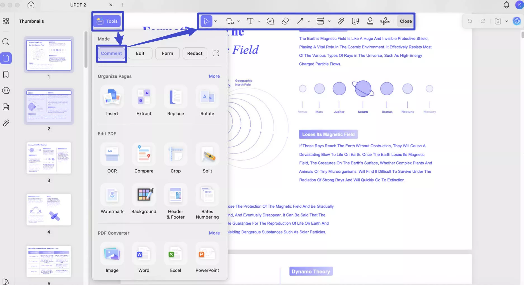This screenshot has width=524, height=285.
Task: Switch to Form mode
Action: click(x=167, y=53)
